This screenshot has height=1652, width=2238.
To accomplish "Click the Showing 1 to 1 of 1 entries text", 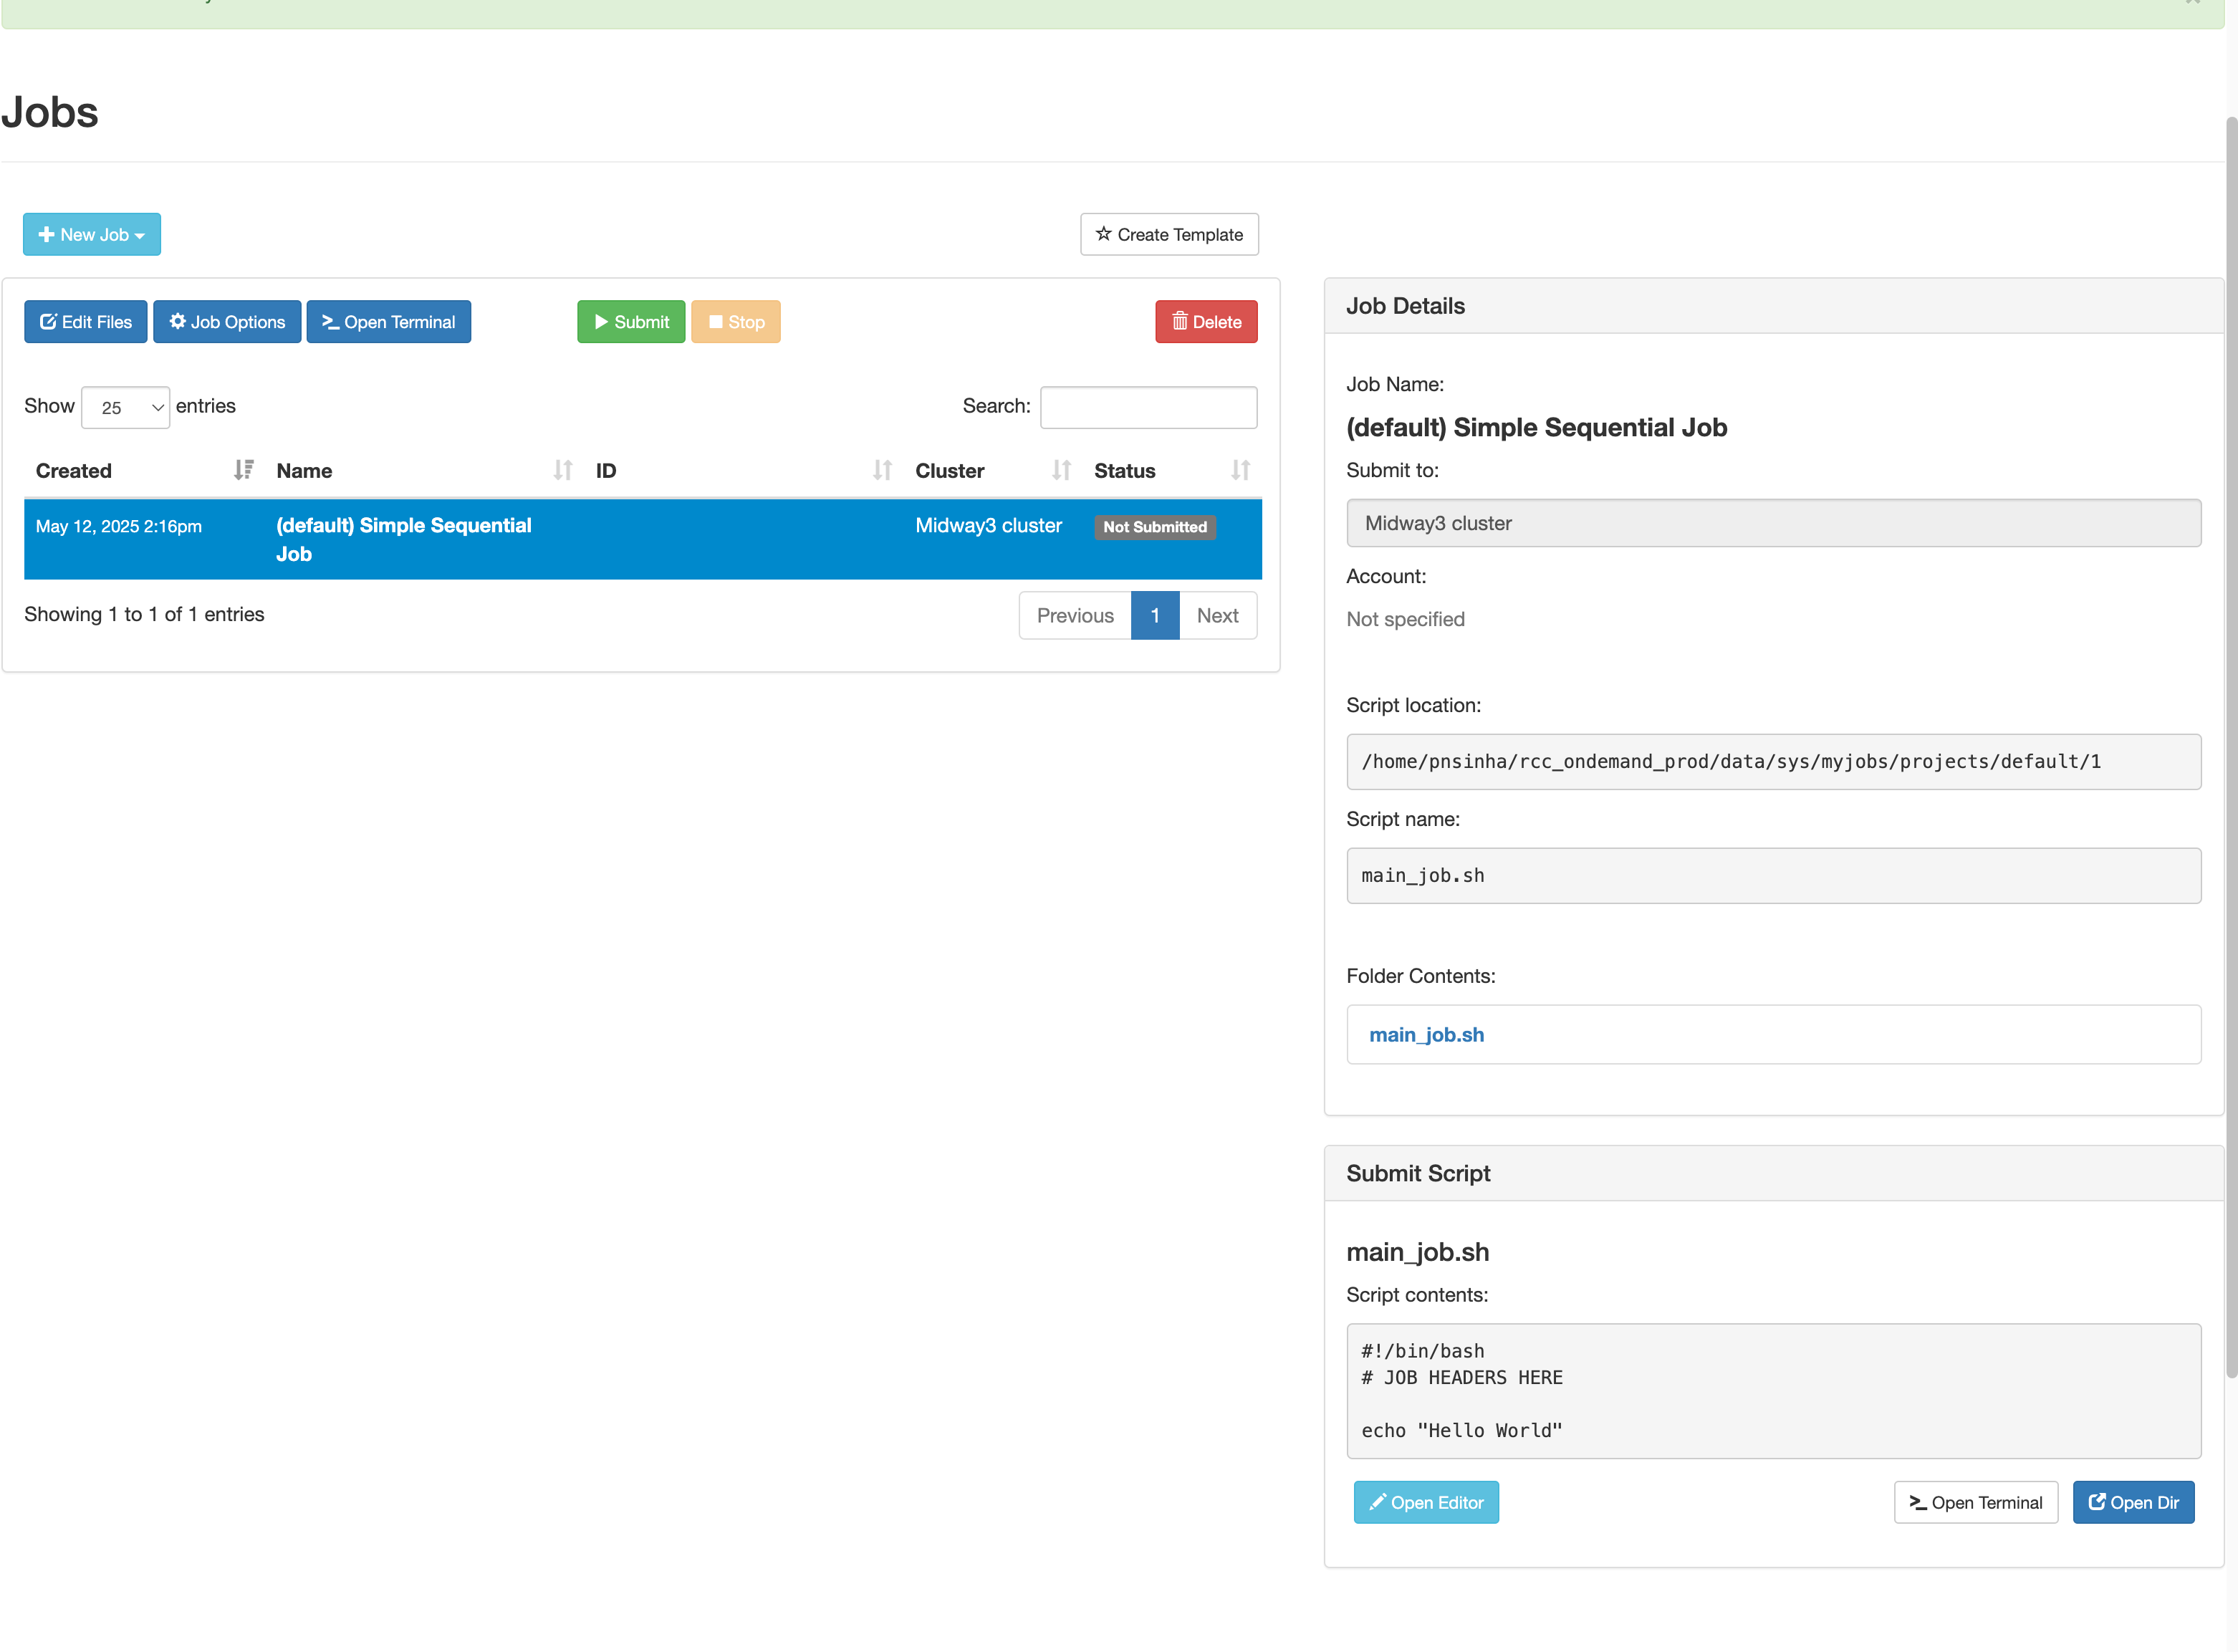I will click(x=144, y=614).
